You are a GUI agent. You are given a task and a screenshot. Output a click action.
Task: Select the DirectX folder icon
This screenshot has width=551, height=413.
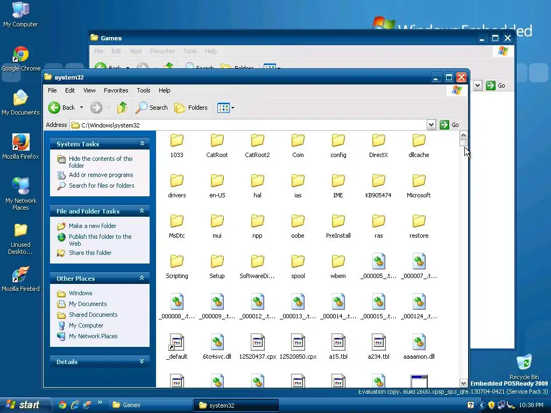(x=378, y=140)
